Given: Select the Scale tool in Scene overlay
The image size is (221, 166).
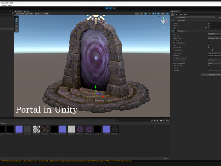Looking at the screenshot, I should 17,26.
